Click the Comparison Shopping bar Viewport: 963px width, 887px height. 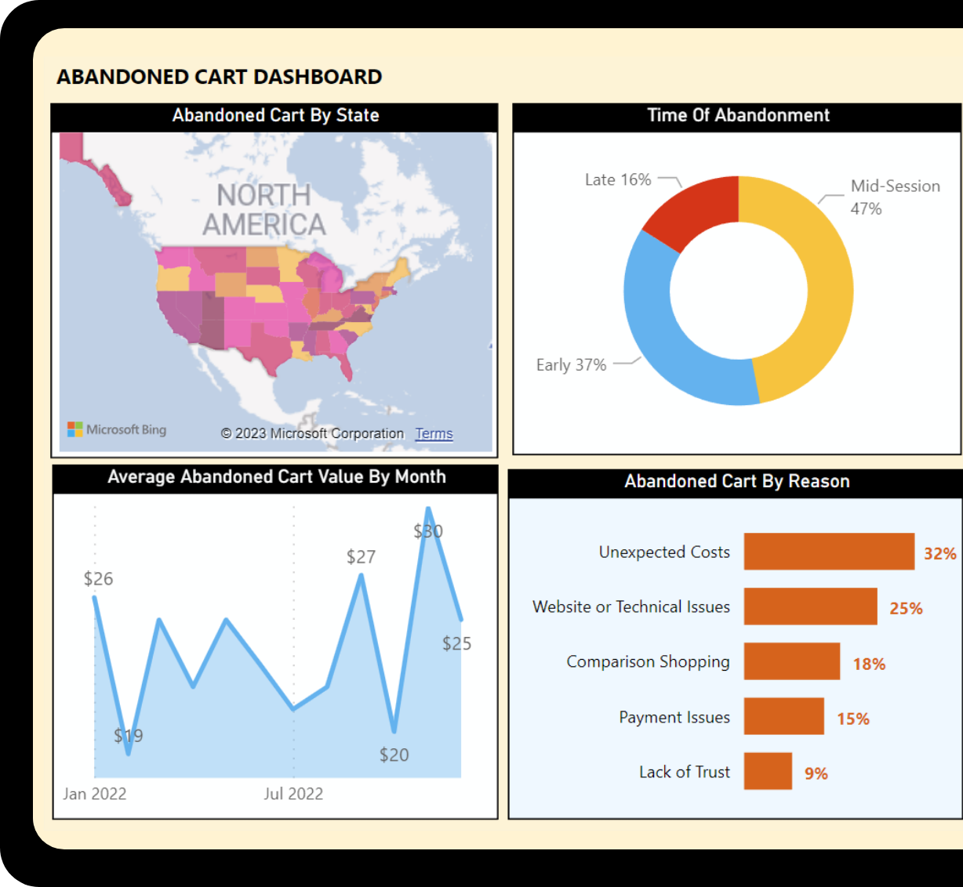792,661
